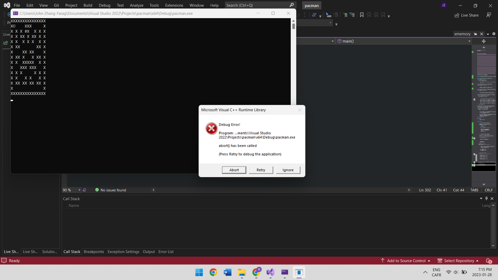Toggle auto-hide pin on Call Stack panel
The image size is (498, 280).
pyautogui.click(x=487, y=199)
